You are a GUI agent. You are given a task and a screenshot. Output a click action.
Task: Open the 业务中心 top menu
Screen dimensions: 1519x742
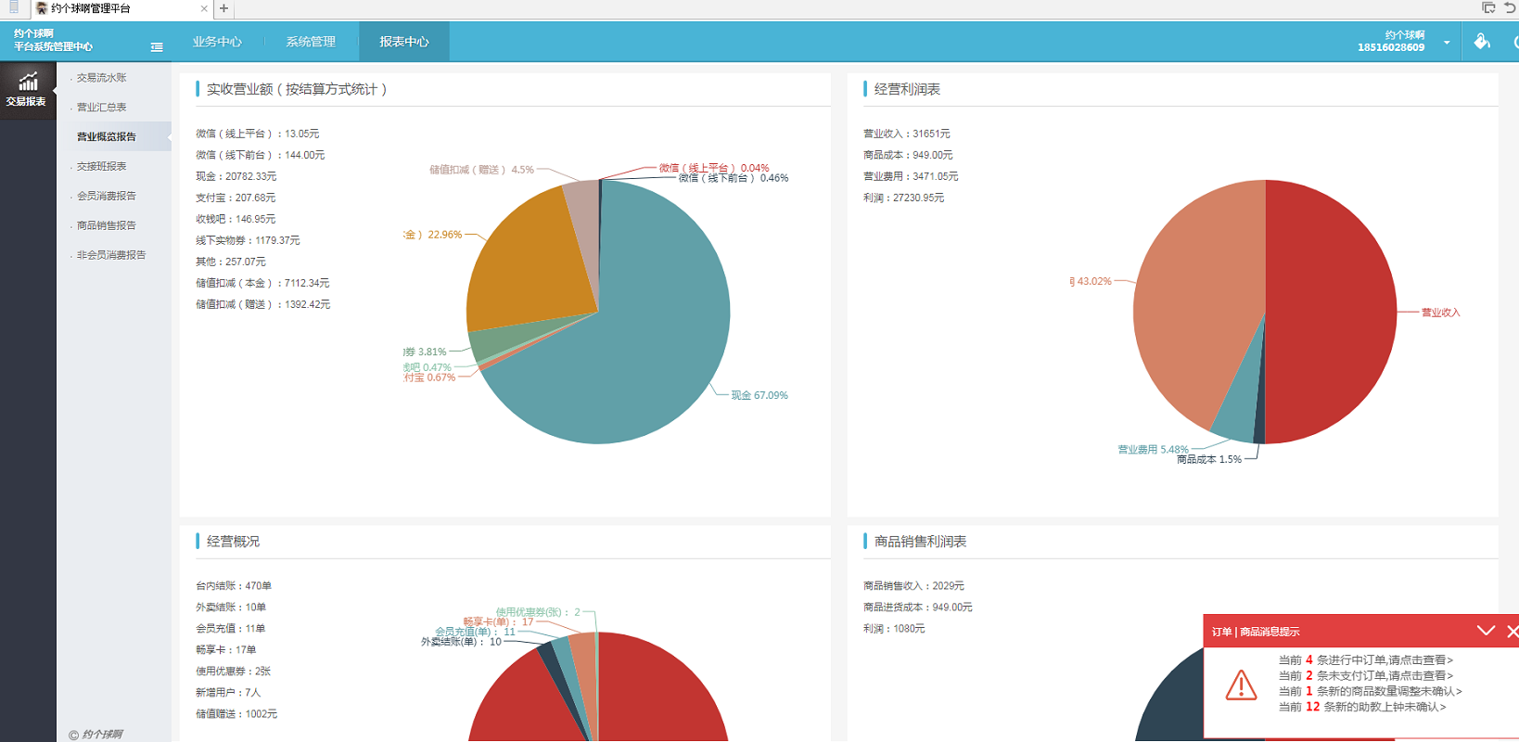click(x=217, y=42)
